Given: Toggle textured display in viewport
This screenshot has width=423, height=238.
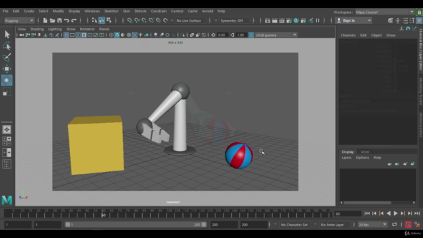Looking at the screenshot, I should [x=135, y=35].
